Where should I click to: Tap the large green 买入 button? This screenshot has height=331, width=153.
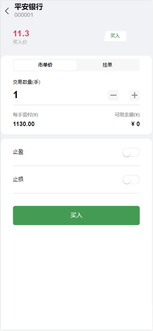[x=76, y=215]
